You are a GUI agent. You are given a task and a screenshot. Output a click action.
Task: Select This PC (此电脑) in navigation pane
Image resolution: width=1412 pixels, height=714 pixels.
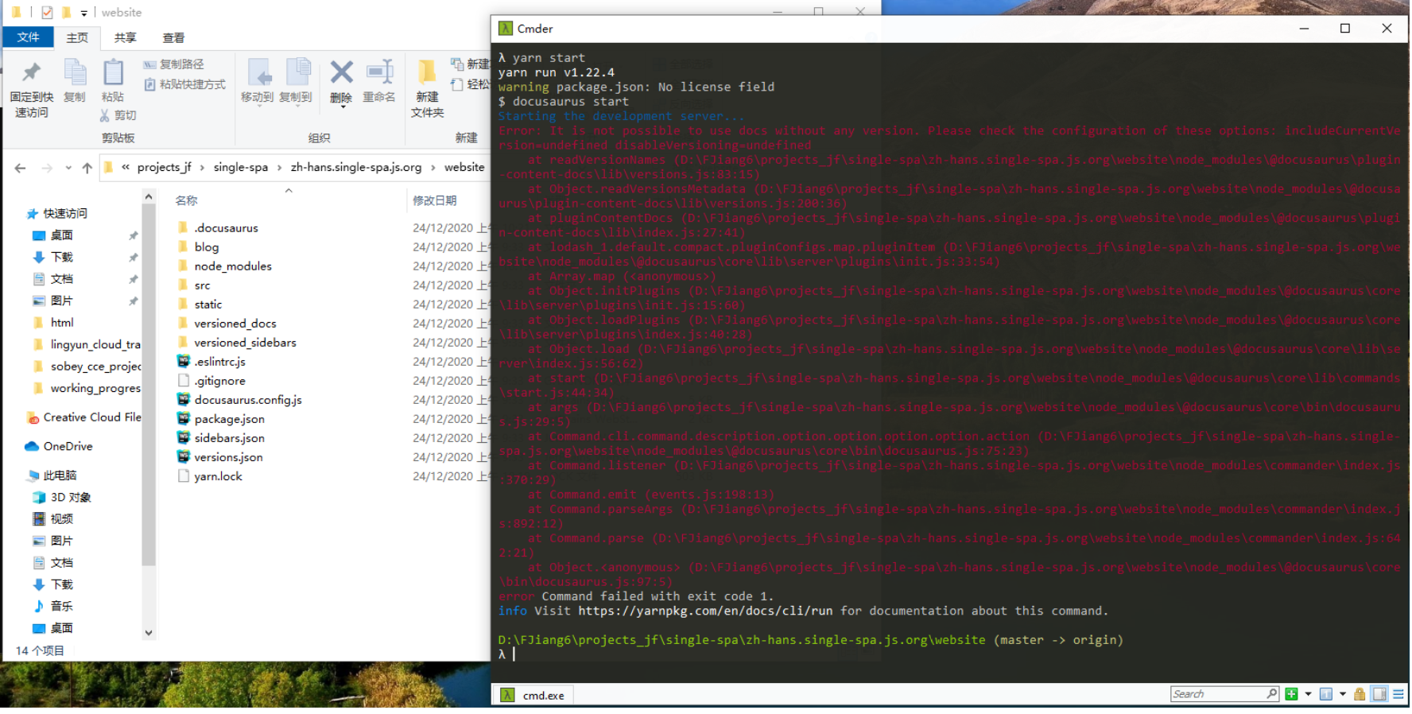click(52, 476)
